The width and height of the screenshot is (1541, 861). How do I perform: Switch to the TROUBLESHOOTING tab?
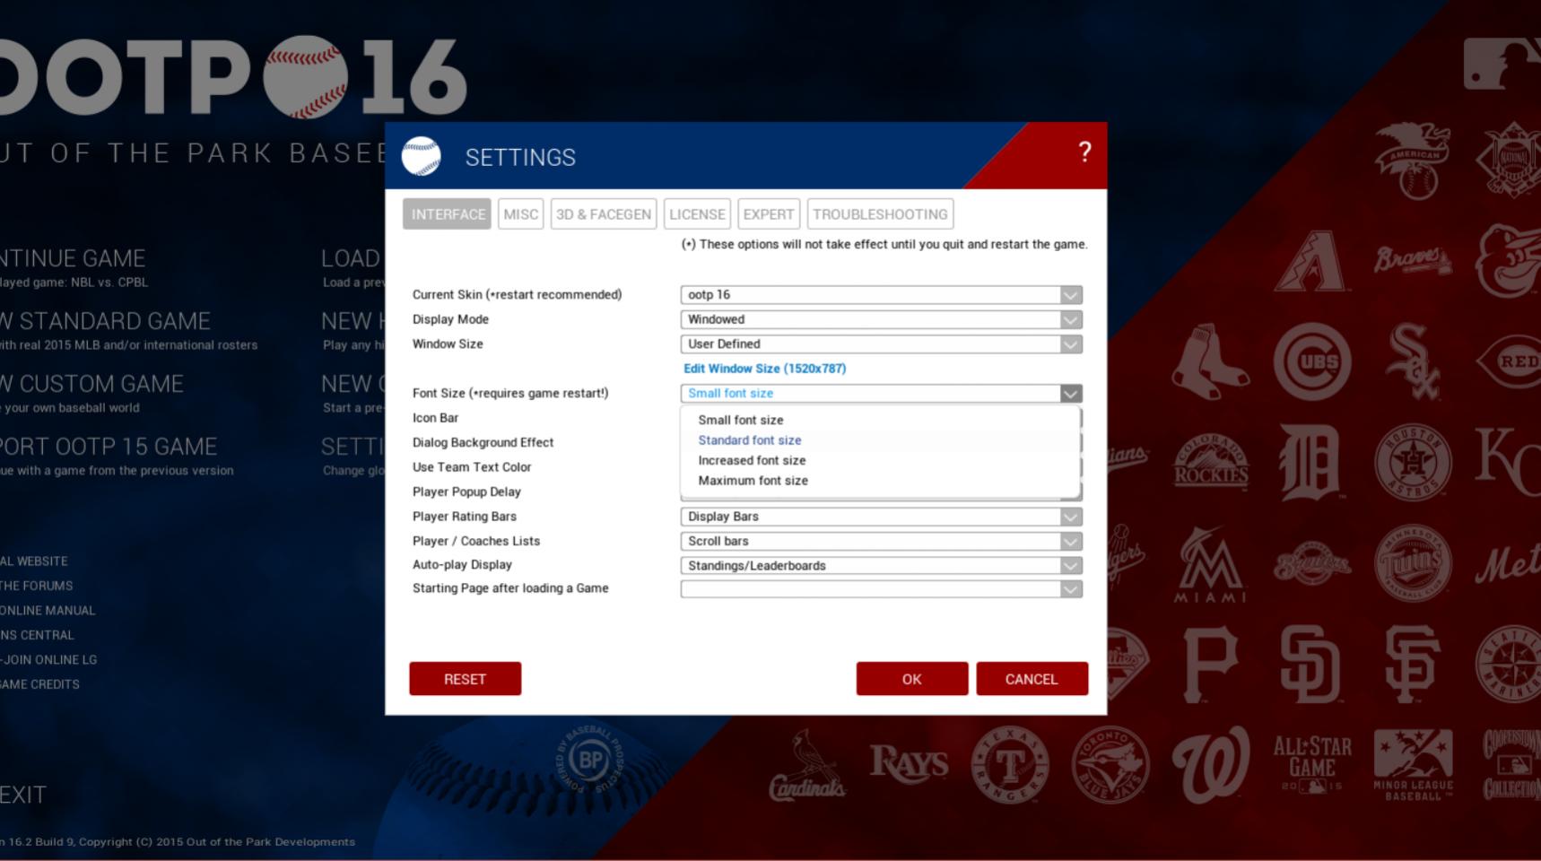point(880,214)
